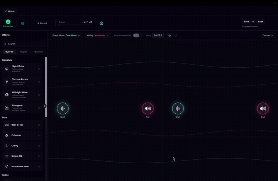Select the left channel End speaker node
This screenshot has width=278, height=181.
point(147,109)
